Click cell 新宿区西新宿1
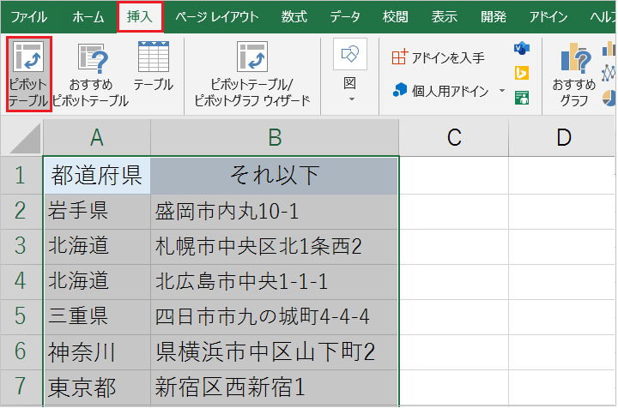 pyautogui.click(x=275, y=387)
